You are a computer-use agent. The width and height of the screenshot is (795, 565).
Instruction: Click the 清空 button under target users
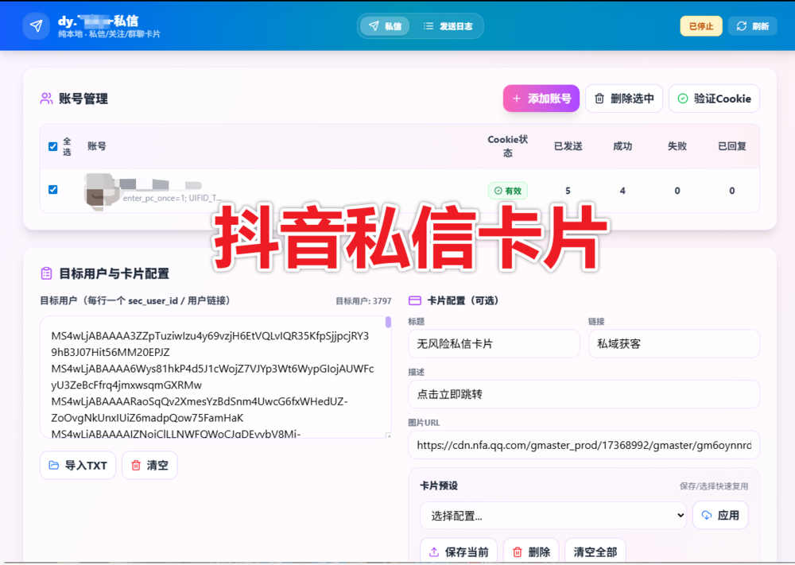(149, 465)
